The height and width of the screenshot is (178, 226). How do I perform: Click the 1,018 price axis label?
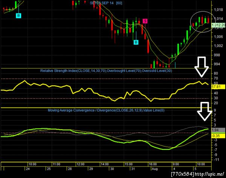click(218, 10)
